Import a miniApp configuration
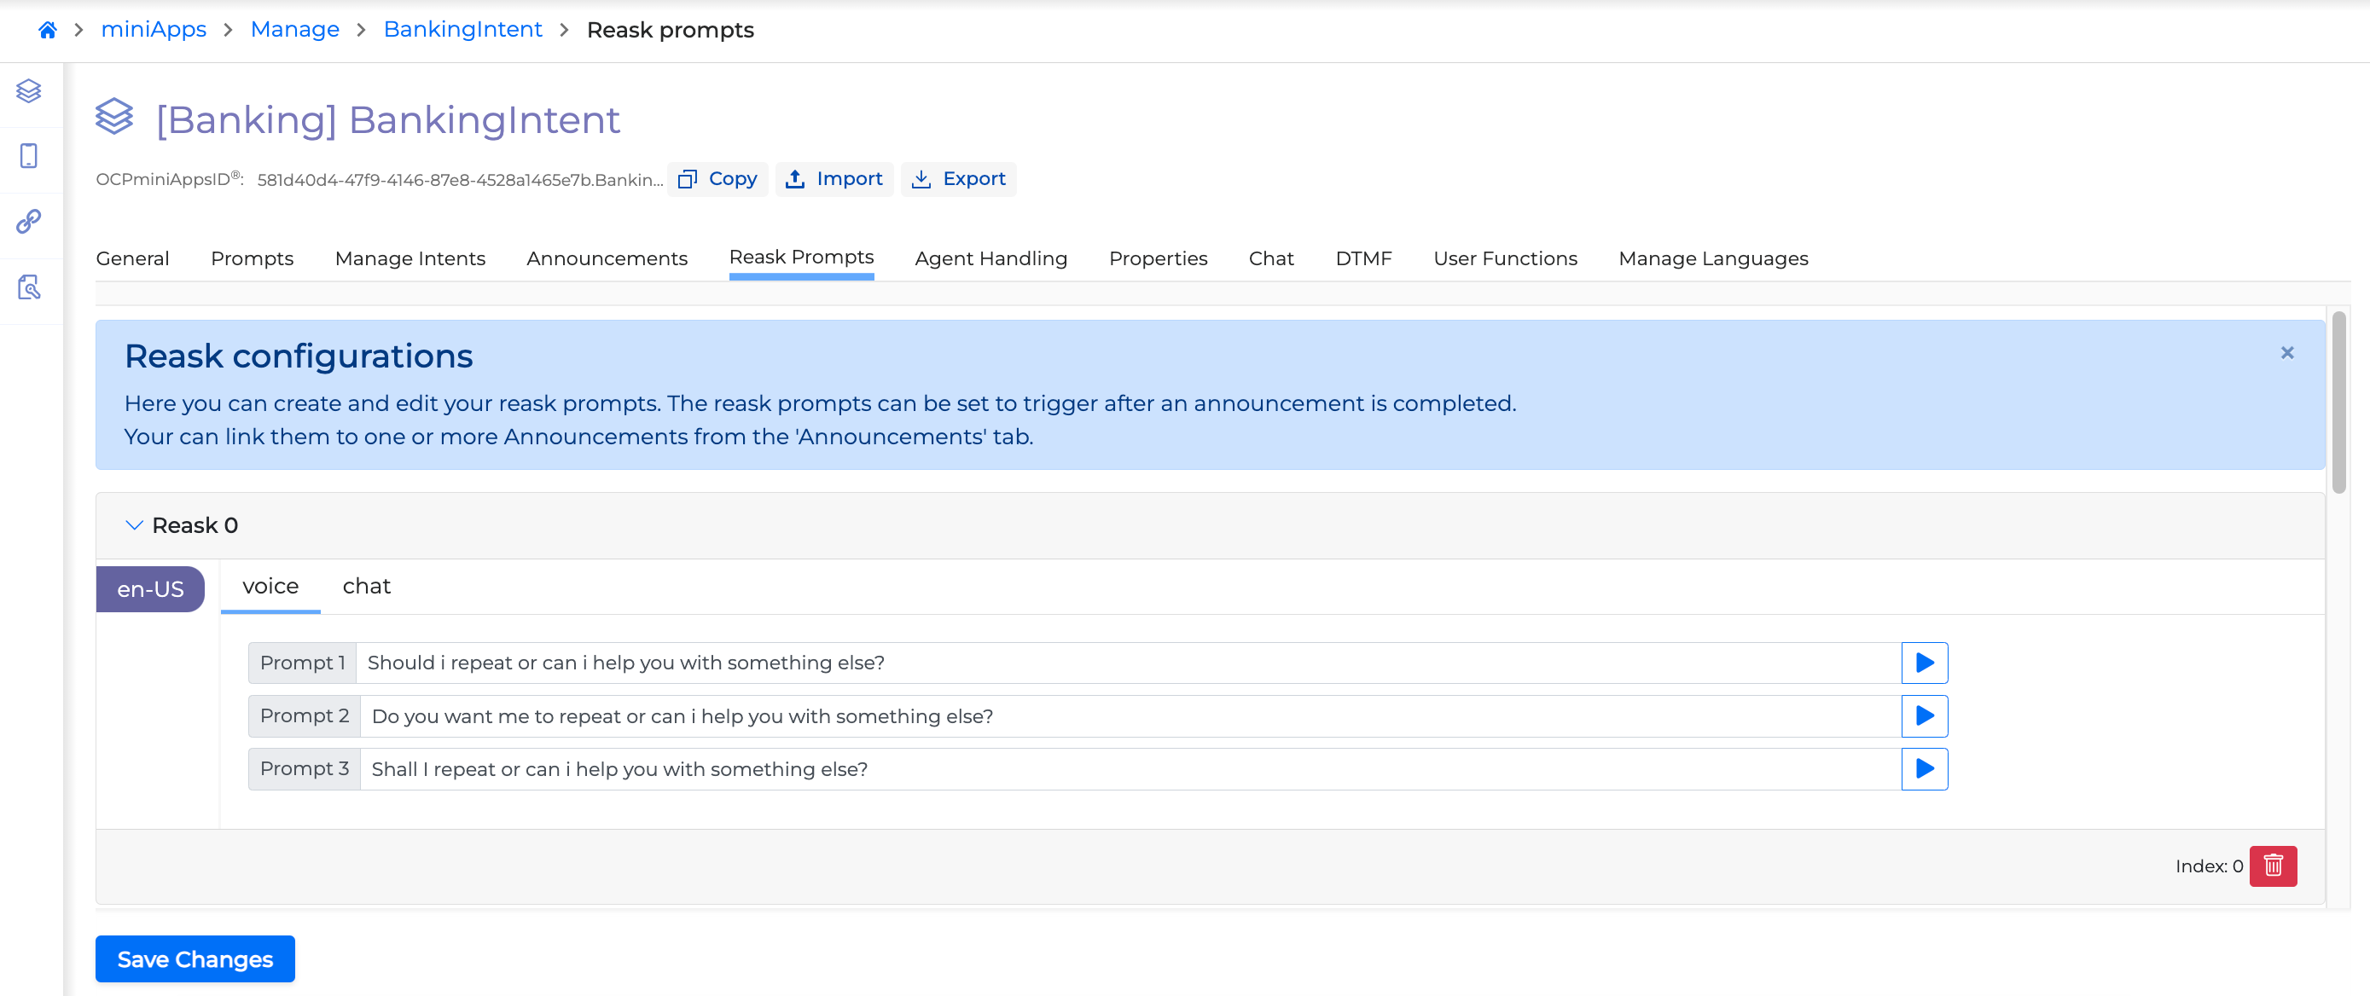This screenshot has height=996, width=2370. [834, 179]
